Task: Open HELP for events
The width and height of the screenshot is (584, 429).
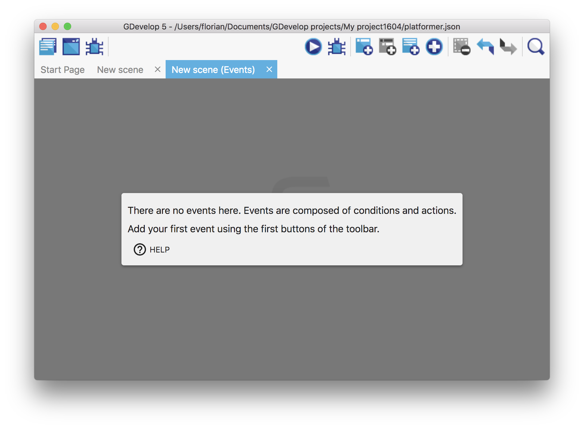Action: pos(152,249)
